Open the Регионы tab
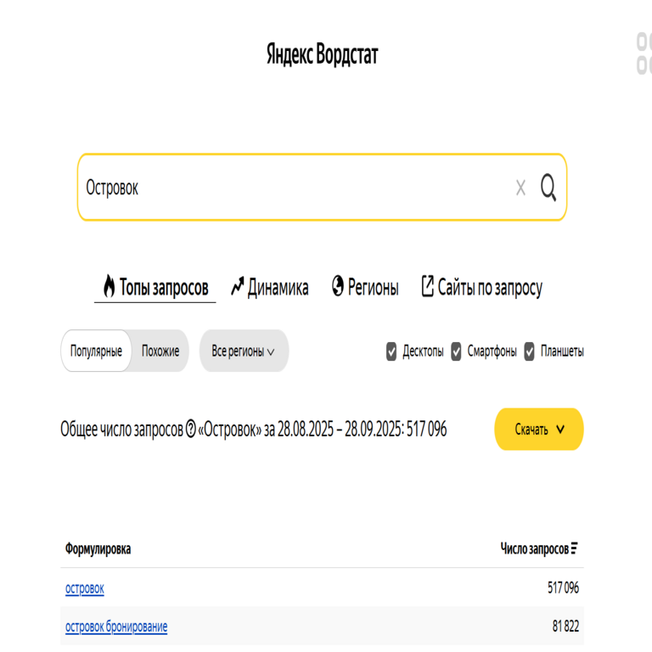The height and width of the screenshot is (652, 652). tap(365, 288)
